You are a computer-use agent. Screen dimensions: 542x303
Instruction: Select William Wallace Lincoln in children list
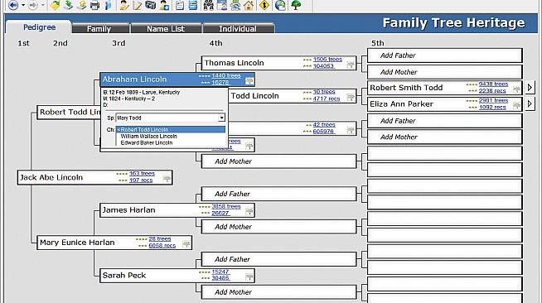[x=148, y=137]
